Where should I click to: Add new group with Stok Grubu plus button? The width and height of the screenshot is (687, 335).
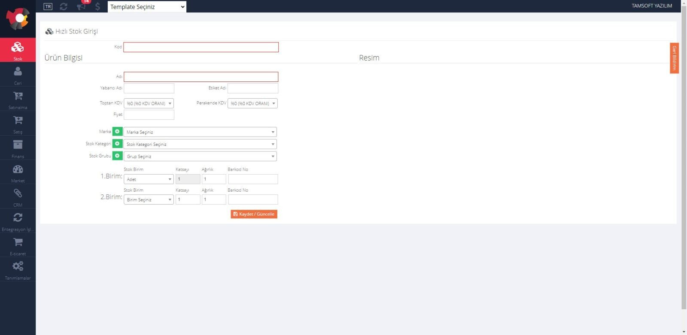[117, 156]
